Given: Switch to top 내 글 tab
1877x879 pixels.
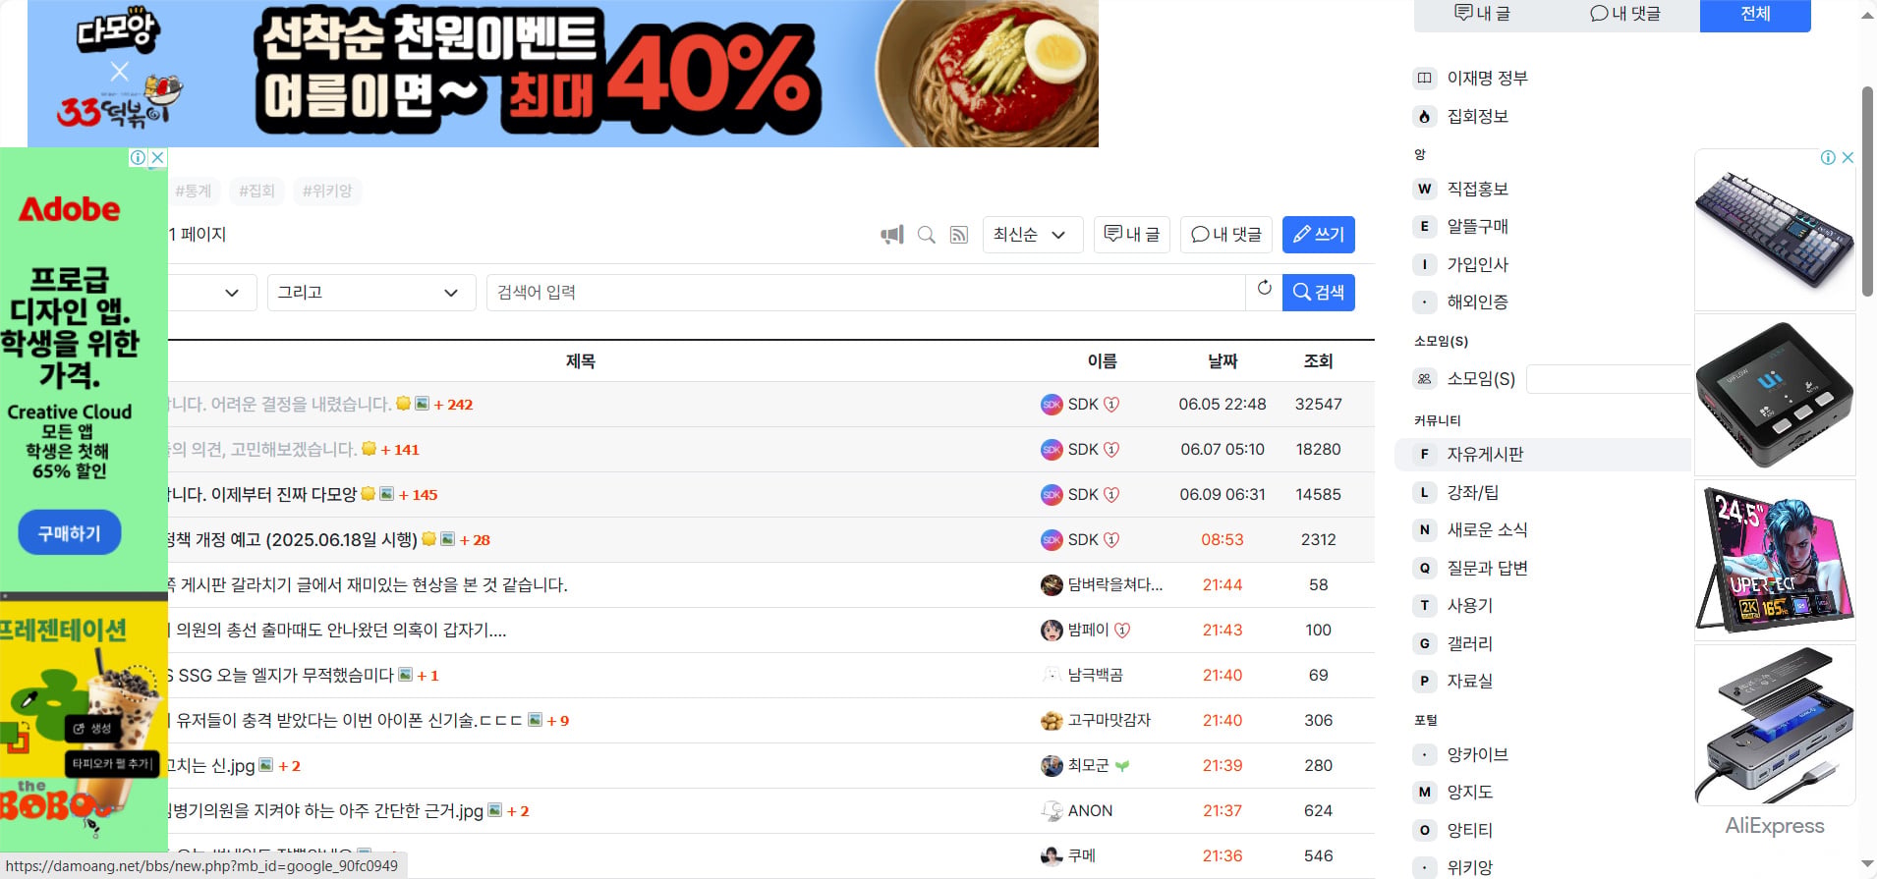Looking at the screenshot, I should pos(1482,14).
